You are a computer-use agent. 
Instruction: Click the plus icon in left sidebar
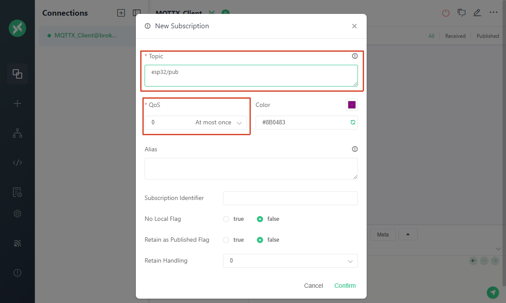pos(17,103)
